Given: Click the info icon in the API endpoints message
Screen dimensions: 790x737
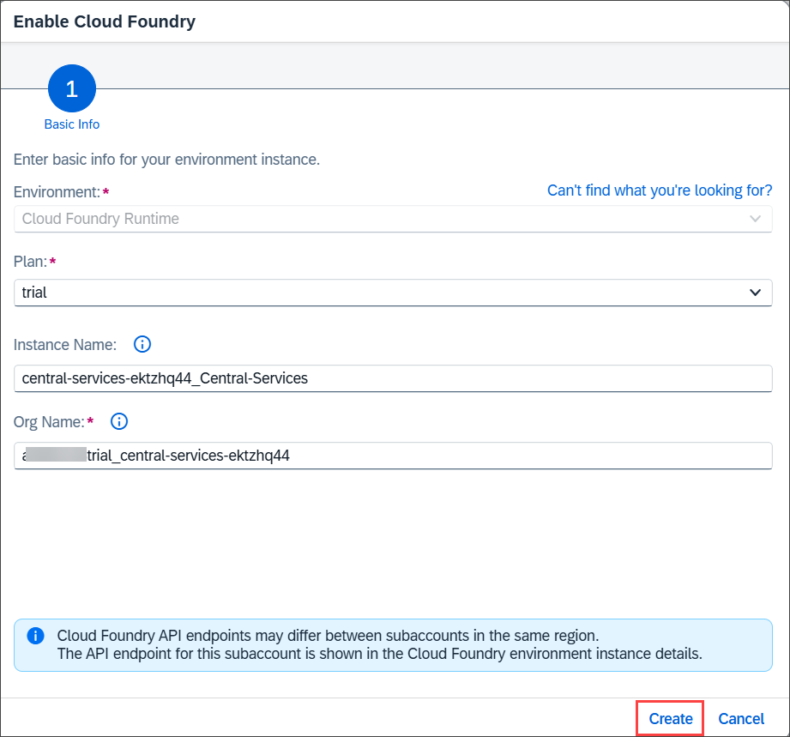Looking at the screenshot, I should (x=35, y=636).
